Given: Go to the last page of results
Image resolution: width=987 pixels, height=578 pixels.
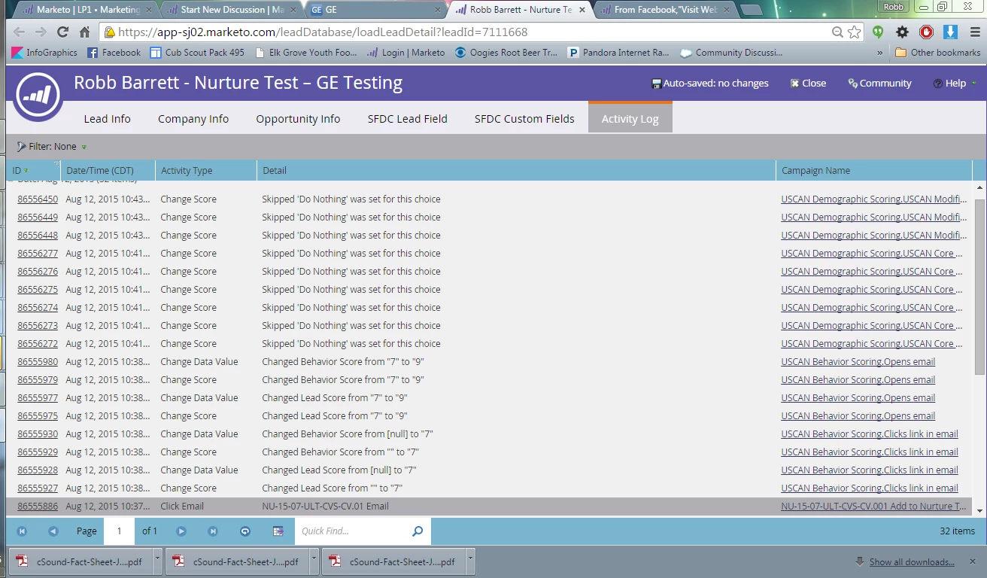Looking at the screenshot, I should tap(213, 531).
